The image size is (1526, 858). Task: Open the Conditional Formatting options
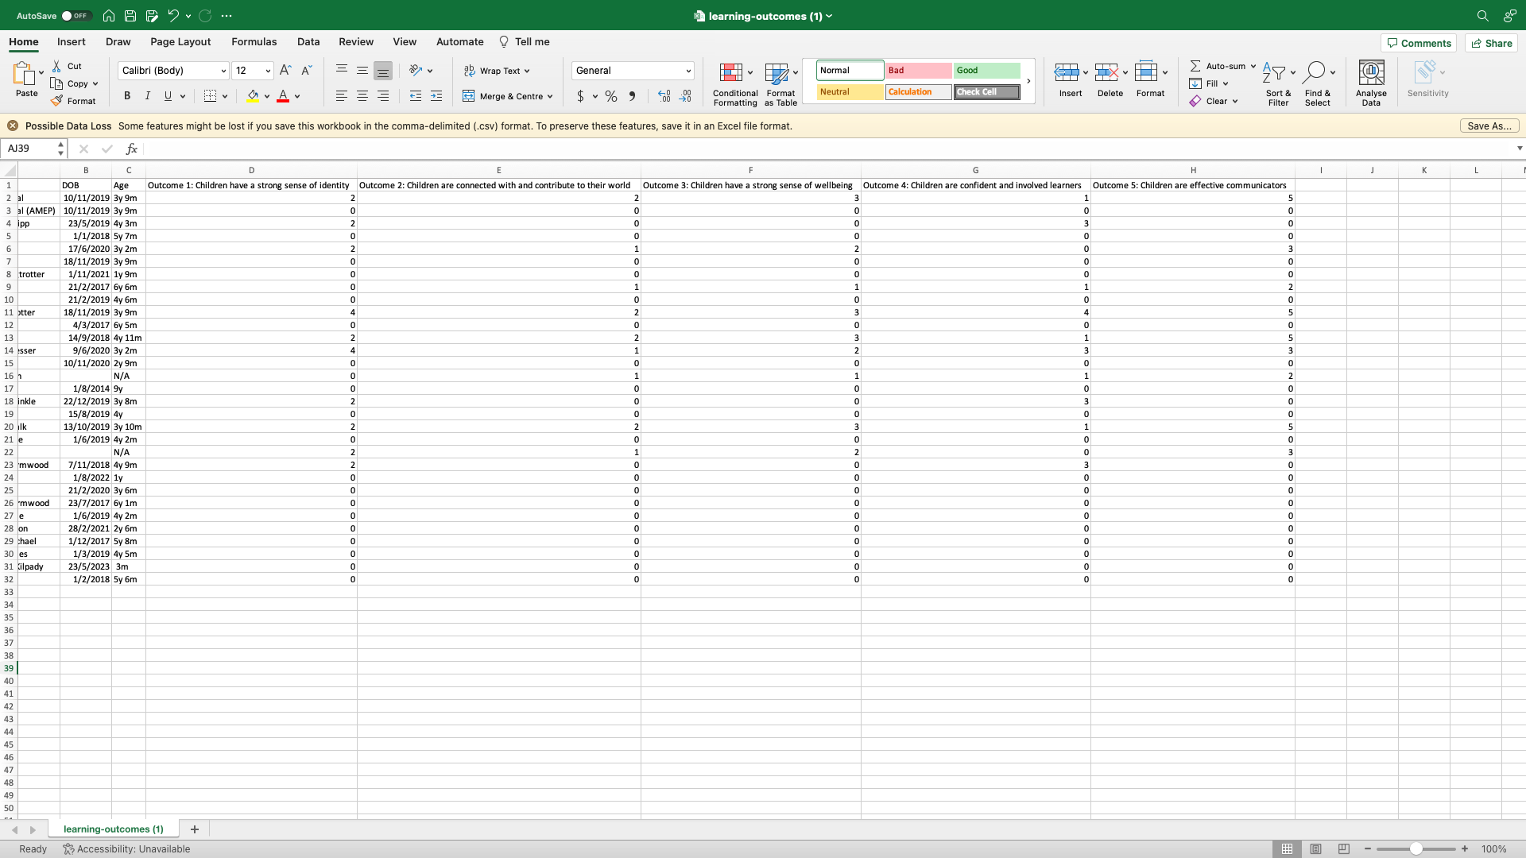pos(733,83)
